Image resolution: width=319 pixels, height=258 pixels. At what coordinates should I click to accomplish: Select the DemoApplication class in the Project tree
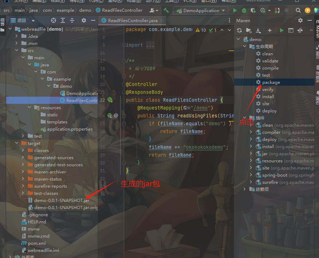(82, 93)
